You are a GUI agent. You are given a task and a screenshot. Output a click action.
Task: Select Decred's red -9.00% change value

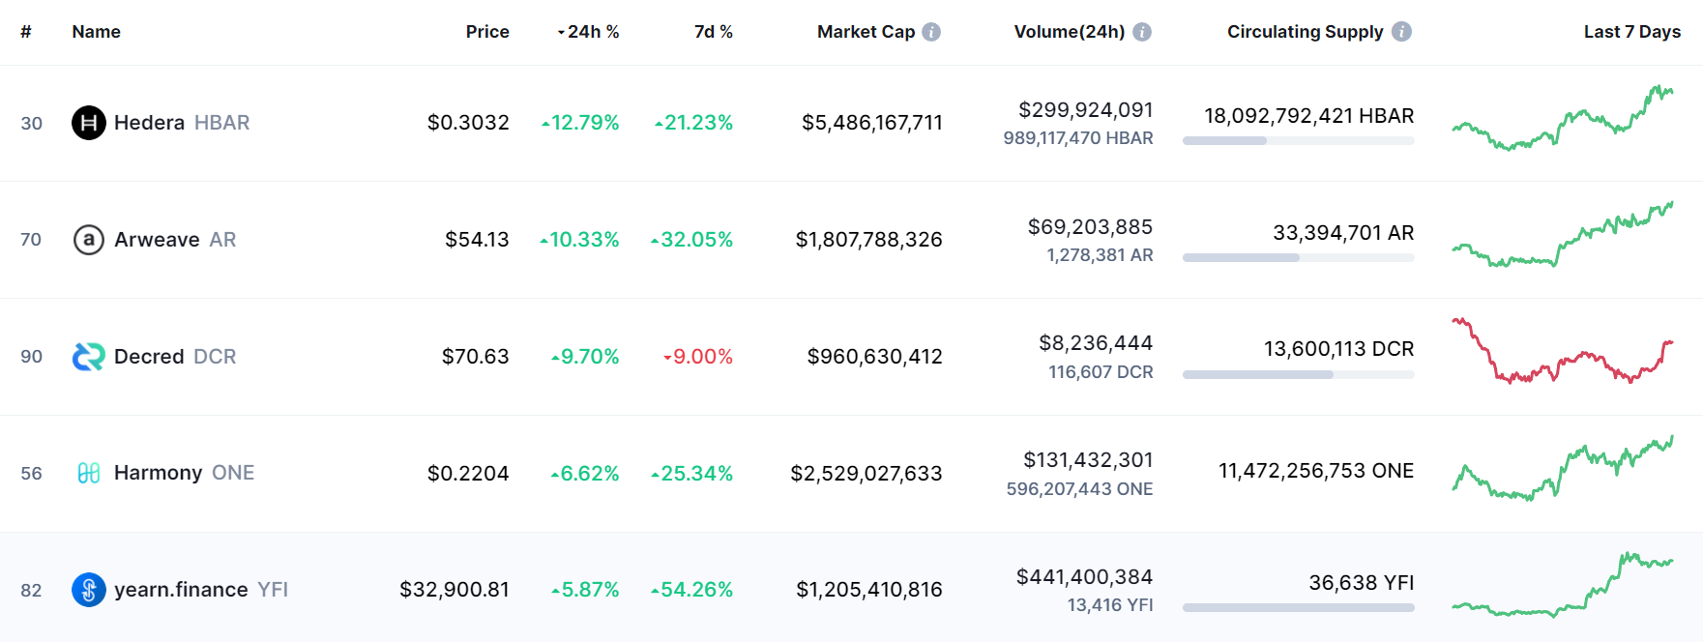698,356
